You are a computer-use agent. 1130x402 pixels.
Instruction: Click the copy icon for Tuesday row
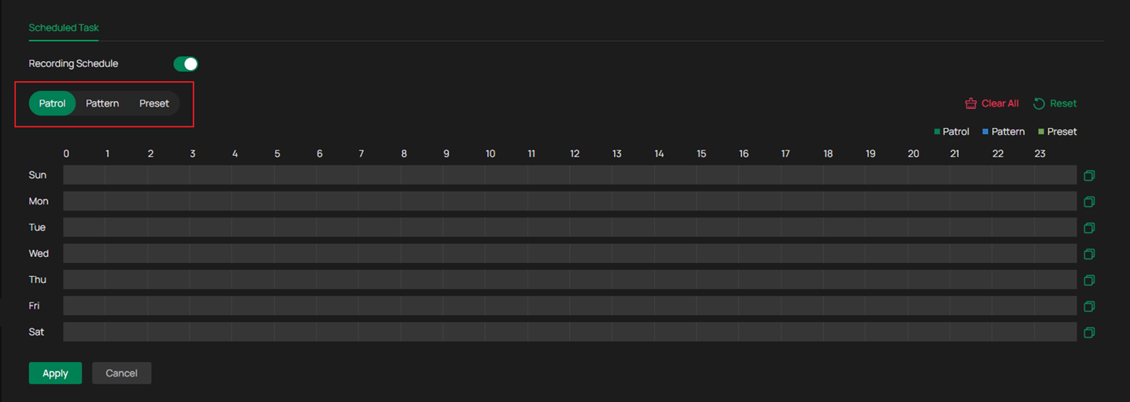[x=1089, y=228]
